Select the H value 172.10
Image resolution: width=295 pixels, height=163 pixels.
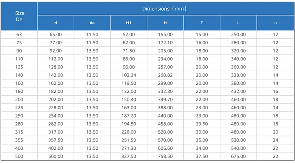[165, 43]
